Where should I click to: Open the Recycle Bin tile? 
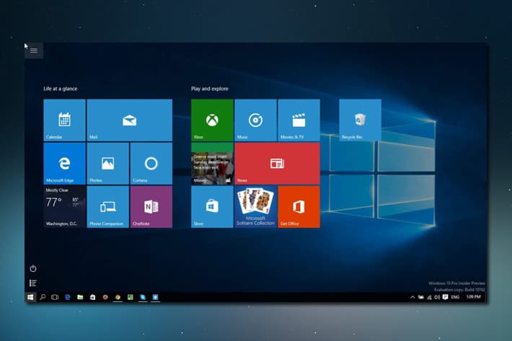[x=360, y=120]
